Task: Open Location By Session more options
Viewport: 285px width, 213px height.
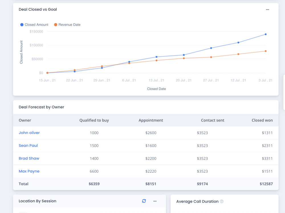Action: pyautogui.click(x=155, y=201)
